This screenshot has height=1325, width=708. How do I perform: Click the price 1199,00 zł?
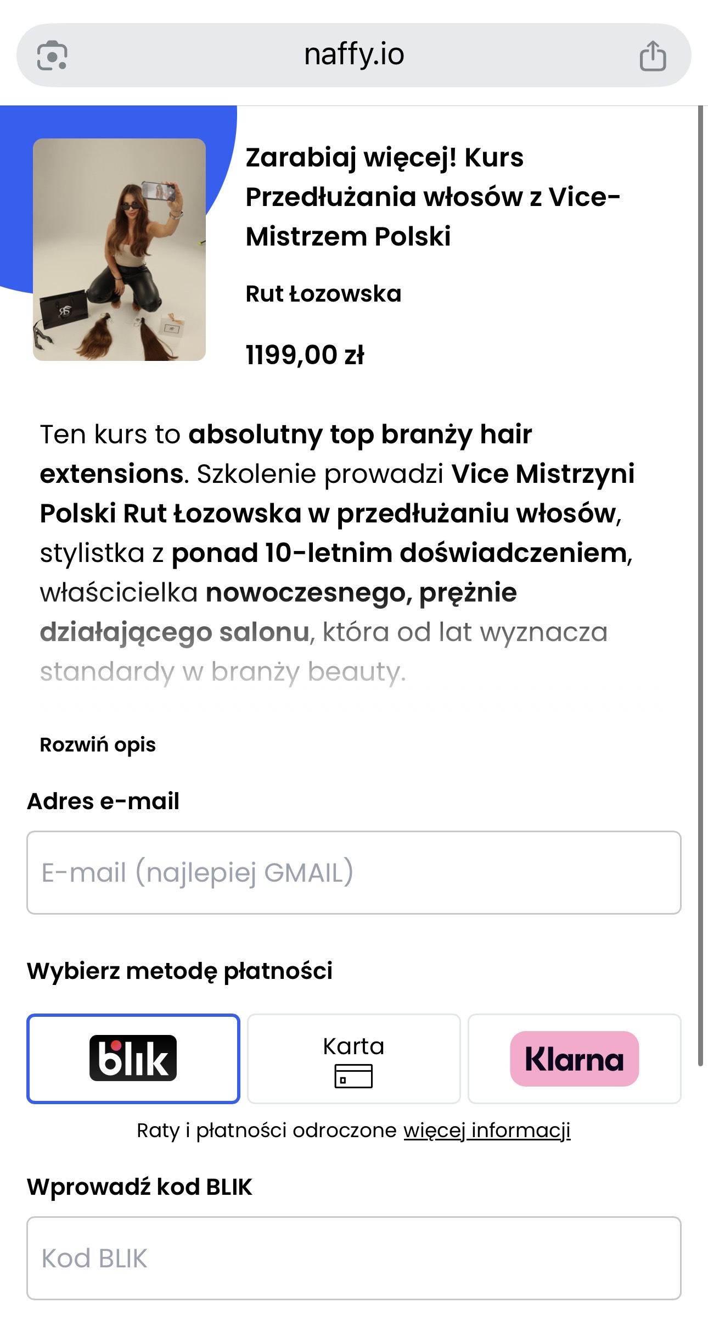pyautogui.click(x=305, y=355)
